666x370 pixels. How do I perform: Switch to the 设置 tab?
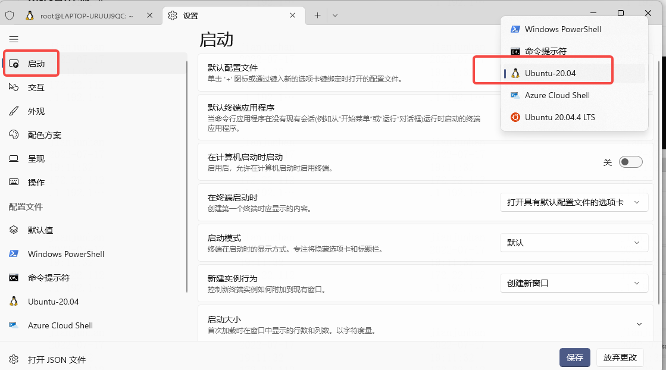pyautogui.click(x=234, y=15)
